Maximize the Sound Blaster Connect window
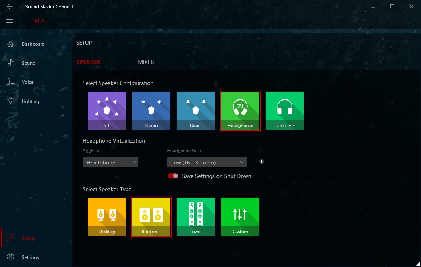The width and height of the screenshot is (421, 267). [392, 6]
